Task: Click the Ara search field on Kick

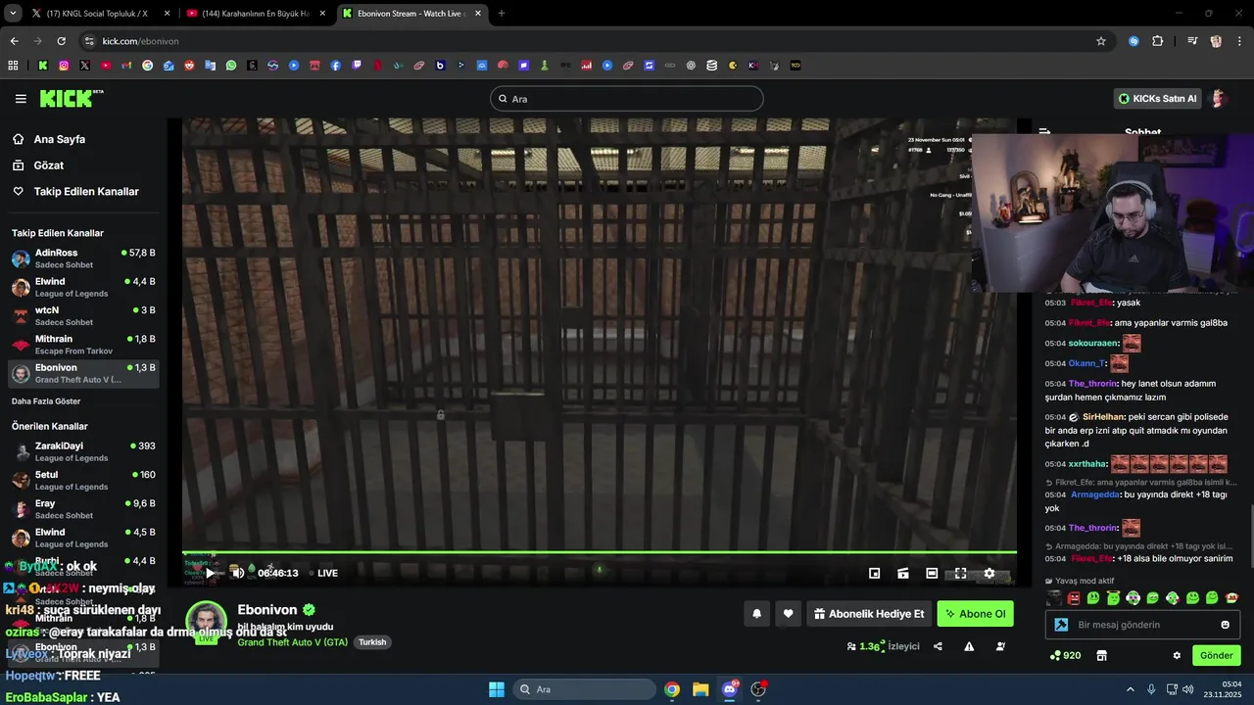Action: pos(627,99)
